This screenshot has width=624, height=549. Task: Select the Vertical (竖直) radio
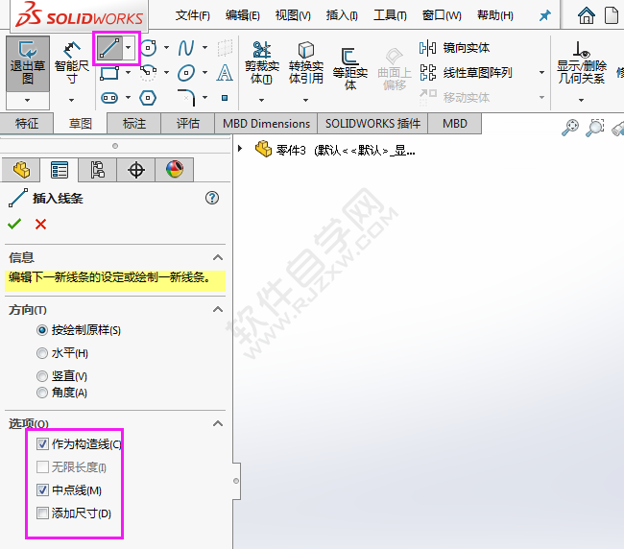tap(42, 376)
